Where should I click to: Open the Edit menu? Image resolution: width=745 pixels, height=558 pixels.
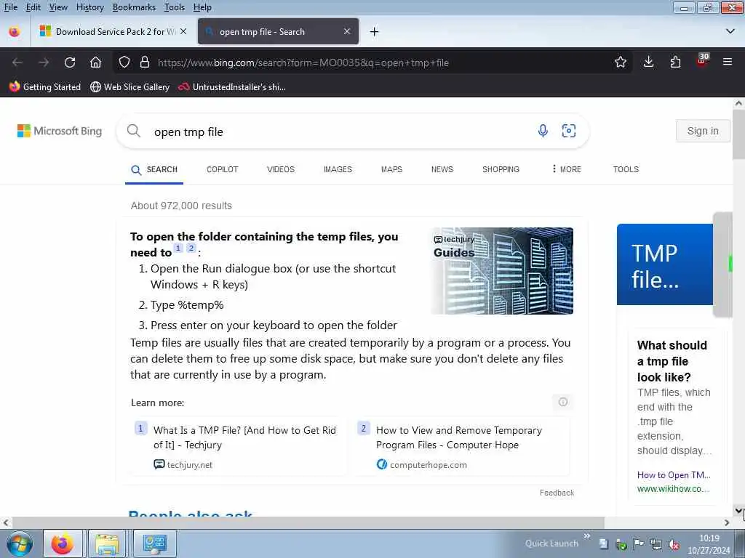tap(33, 7)
